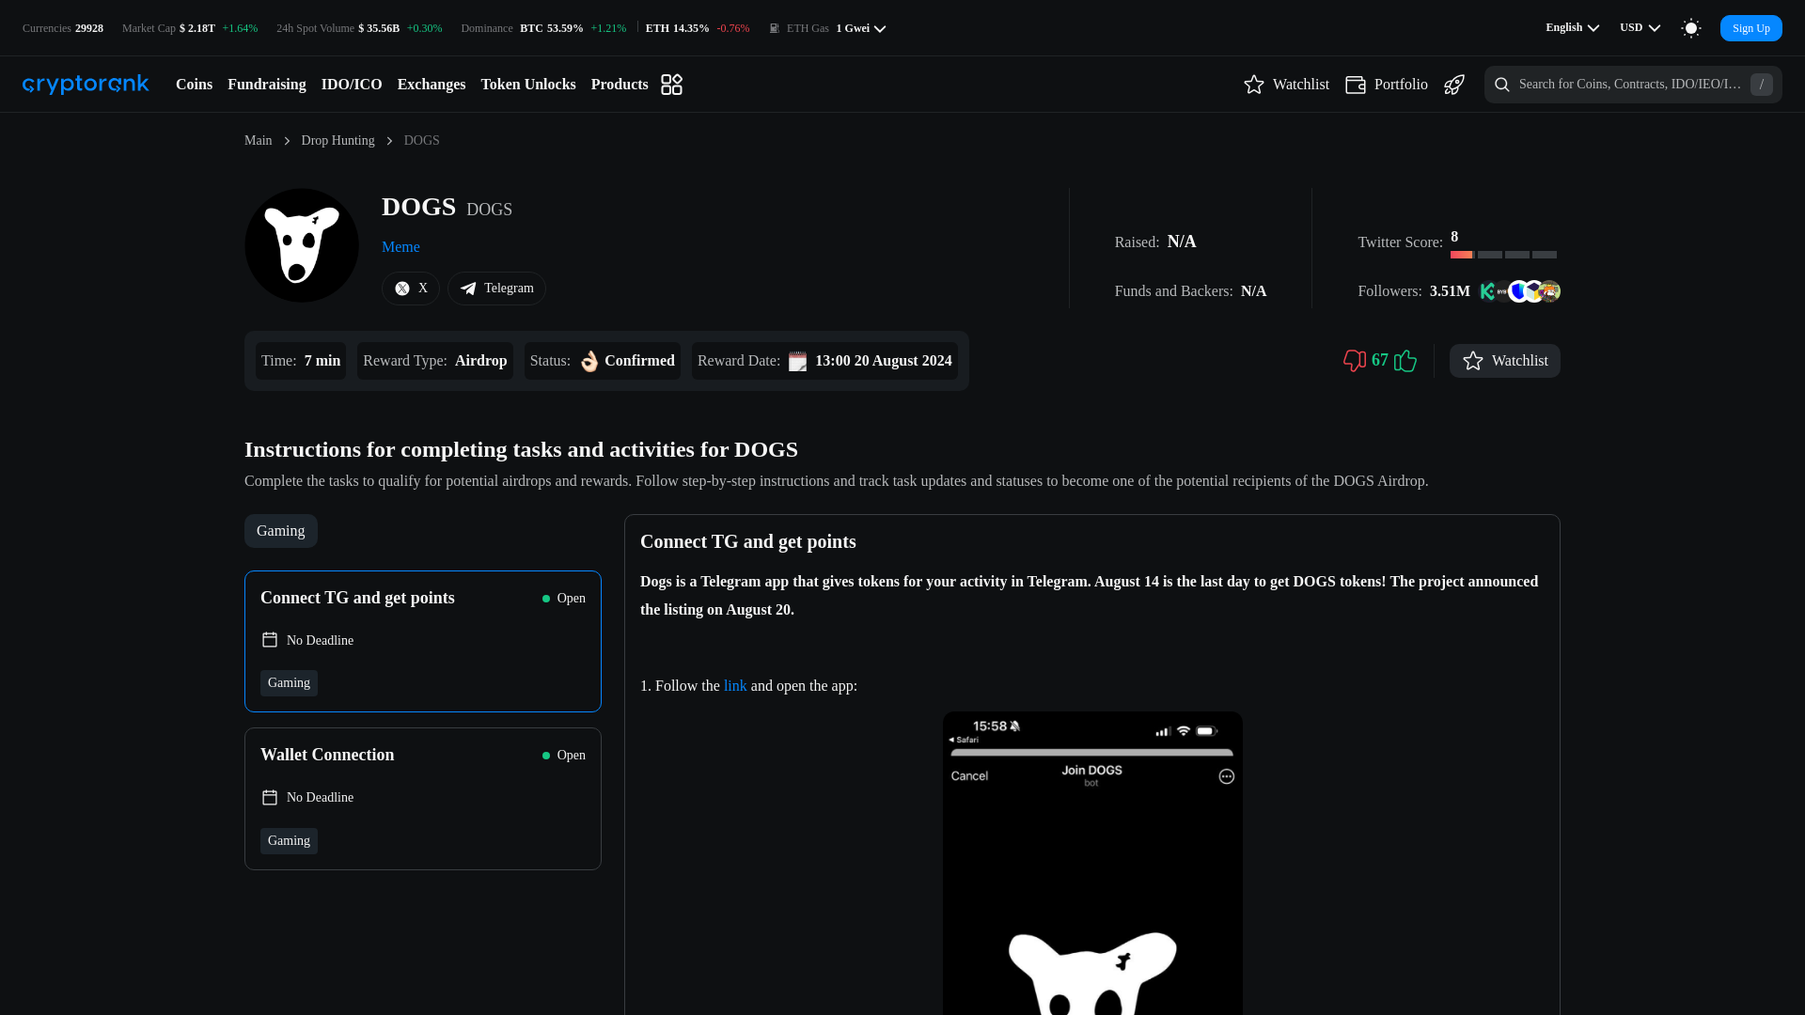The image size is (1805, 1015).
Task: Click the slash shortcut key in search
Action: (x=1762, y=85)
